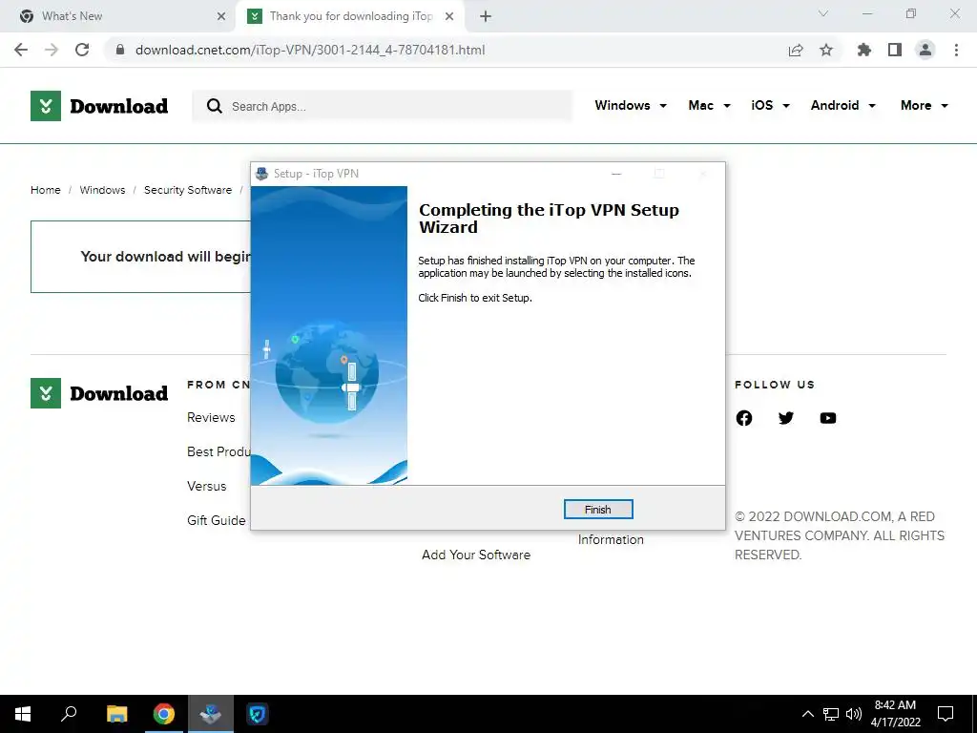977x733 pixels.
Task: Visit the YouTube channel icon
Action: pyautogui.click(x=828, y=418)
